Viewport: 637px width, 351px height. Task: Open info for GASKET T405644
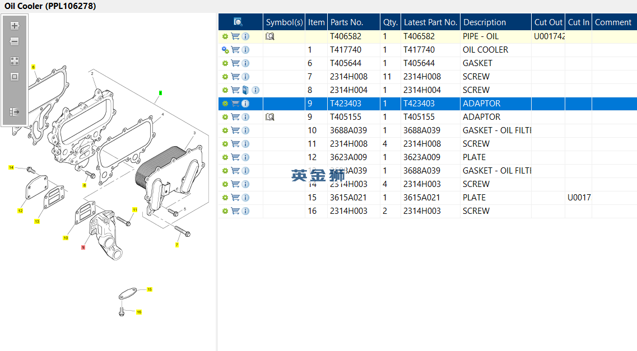pos(245,63)
